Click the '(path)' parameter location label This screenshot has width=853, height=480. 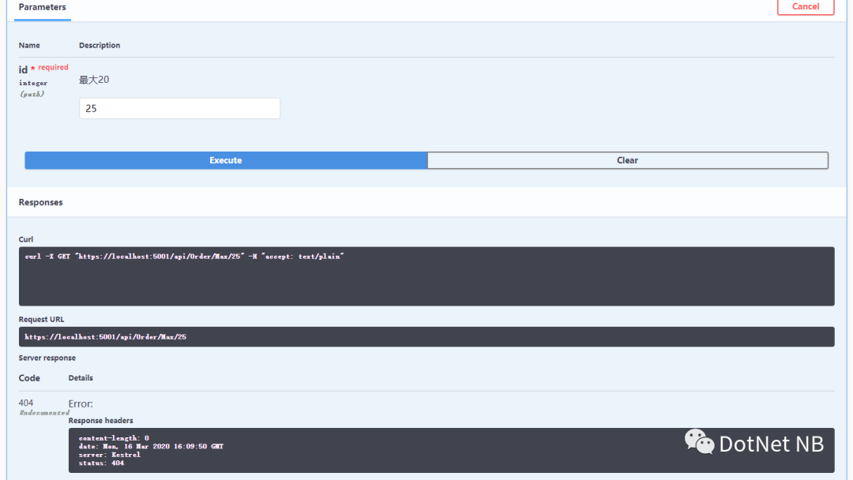(x=32, y=94)
